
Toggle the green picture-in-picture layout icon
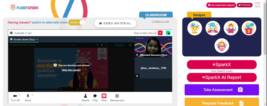[x=168, y=33]
